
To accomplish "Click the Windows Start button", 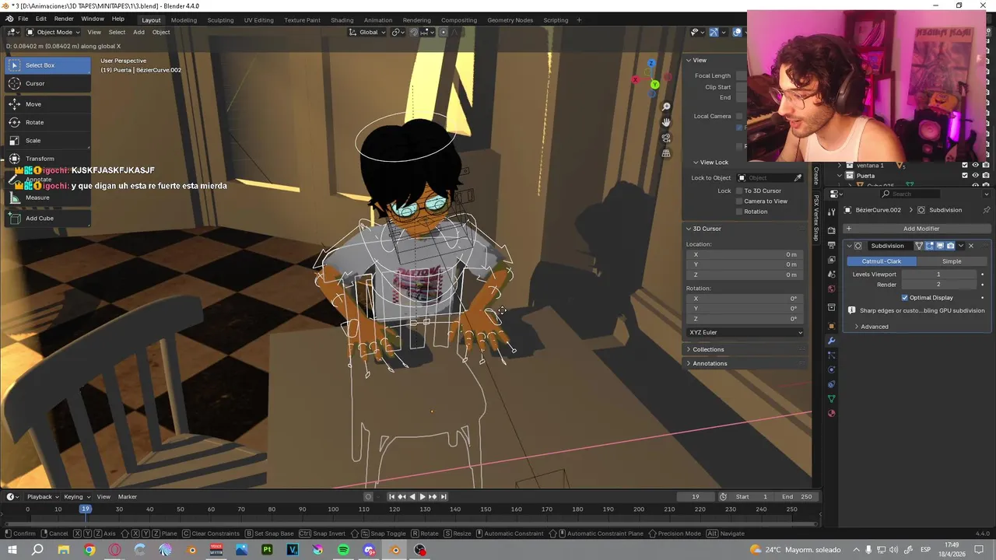I will [x=12, y=550].
